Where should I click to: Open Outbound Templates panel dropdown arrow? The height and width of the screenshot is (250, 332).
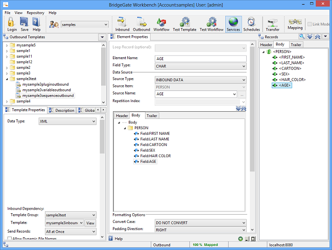pyautogui.click(x=102, y=37)
